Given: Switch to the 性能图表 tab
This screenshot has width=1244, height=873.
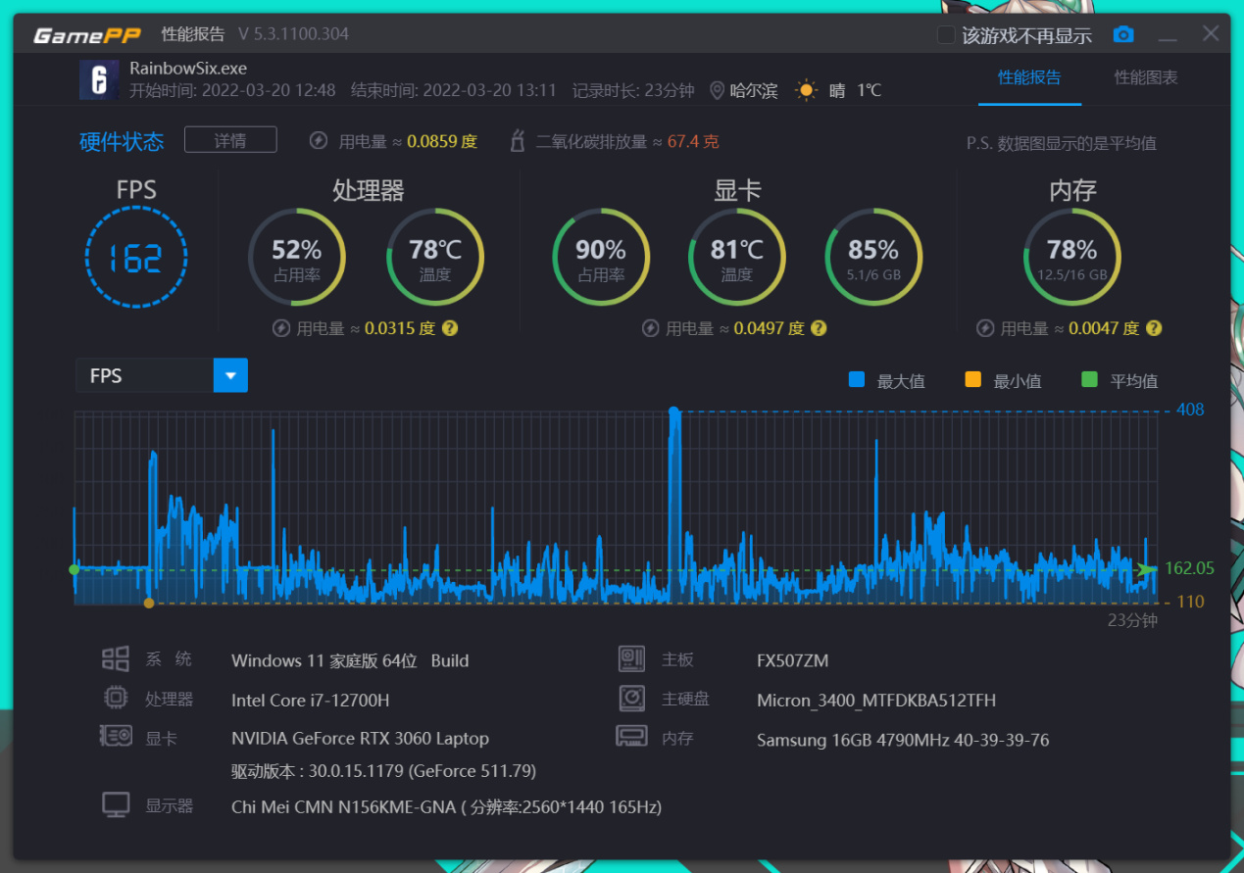Looking at the screenshot, I should tap(1146, 77).
